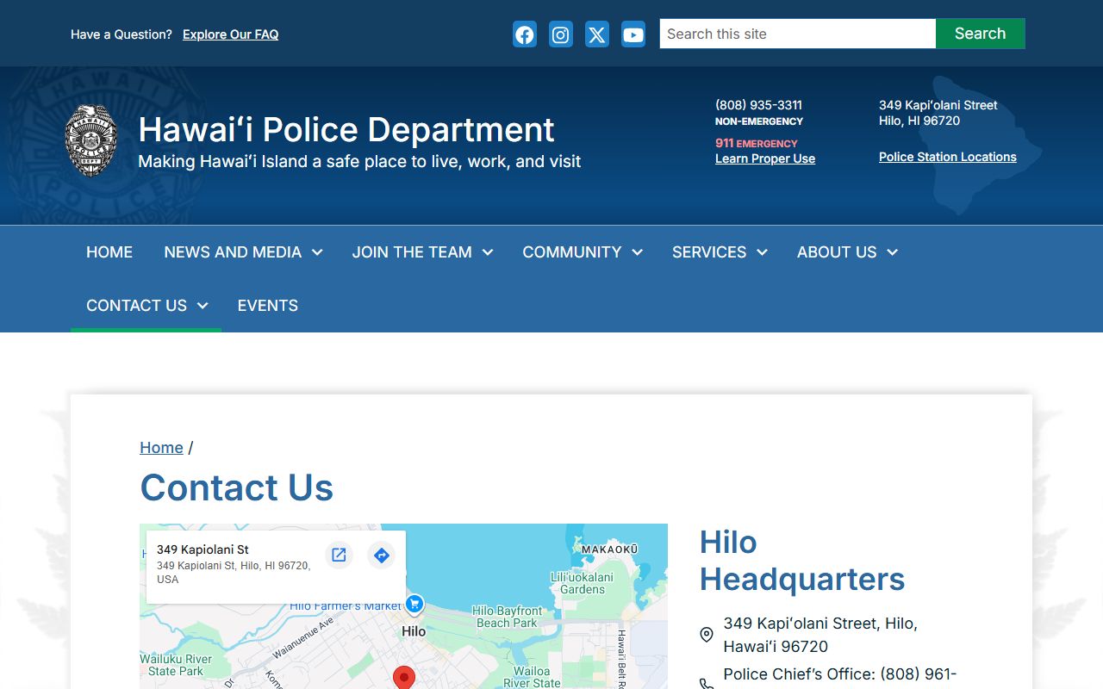The image size is (1103, 689).
Task: Click the Contact Us page heading
Action: 237,487
